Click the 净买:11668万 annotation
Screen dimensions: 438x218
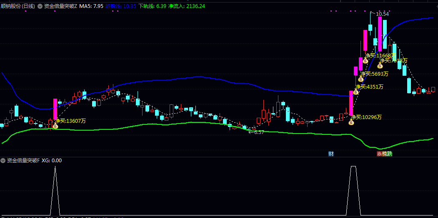[x=380, y=55]
